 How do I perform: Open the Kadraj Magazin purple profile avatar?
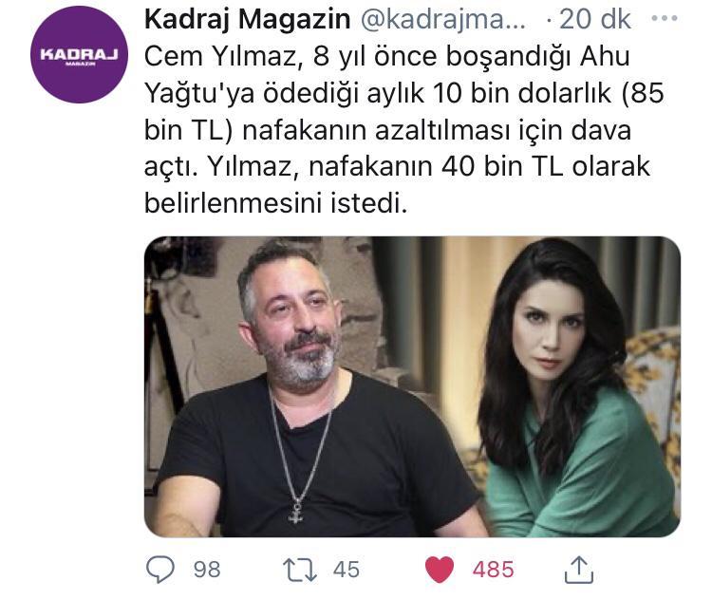point(79,55)
